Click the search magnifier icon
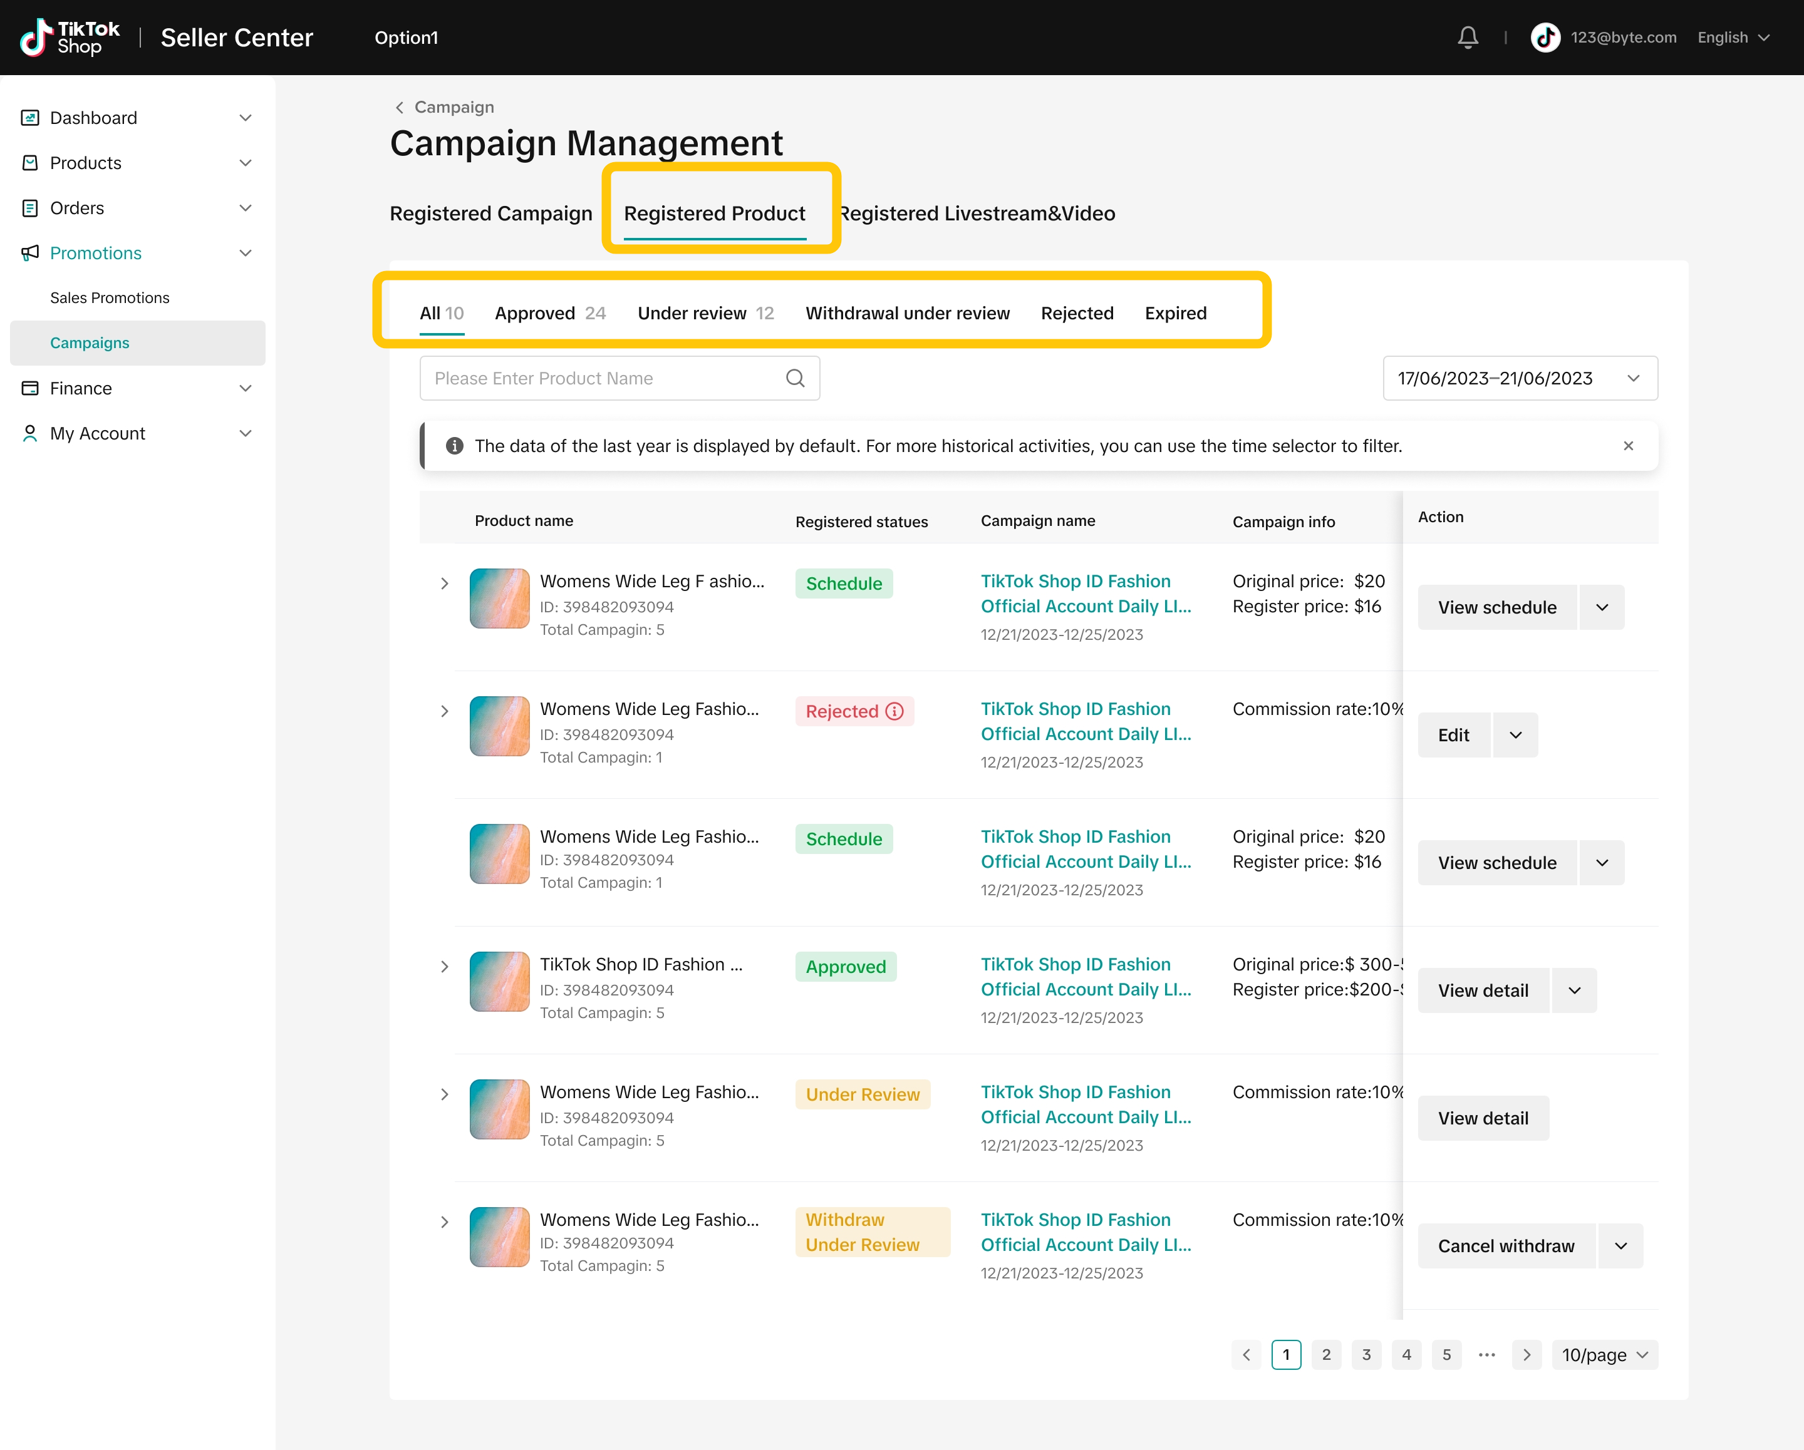1804x1450 pixels. pos(795,378)
